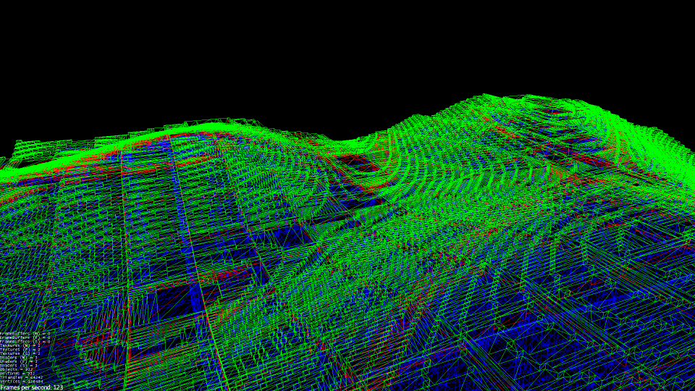Click the "Shaders (S) = 3" line
Image resolution: width=695 pixels, height=391 pixels.
19,365
